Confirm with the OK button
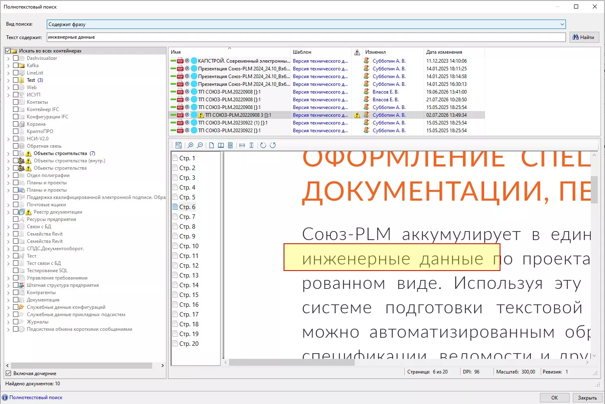The height and width of the screenshot is (404, 605). coord(555,397)
